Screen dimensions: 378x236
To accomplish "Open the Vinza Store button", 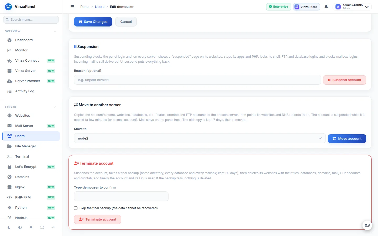I will pyautogui.click(x=307, y=7).
